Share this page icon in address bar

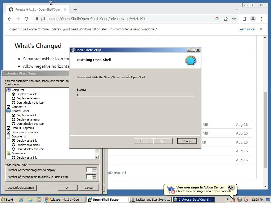pyautogui.click(x=225, y=19)
